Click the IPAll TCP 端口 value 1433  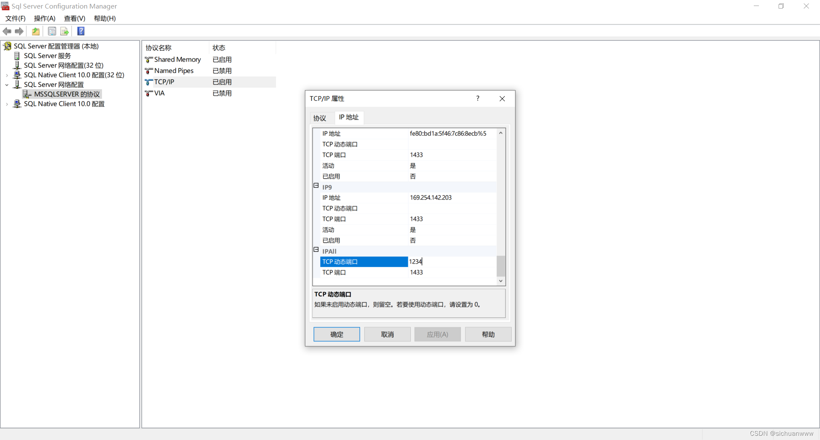point(416,273)
